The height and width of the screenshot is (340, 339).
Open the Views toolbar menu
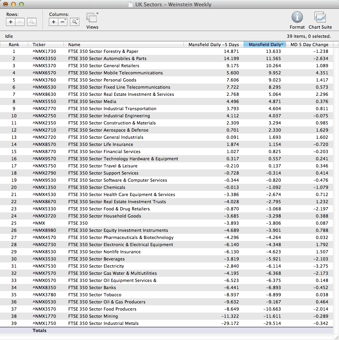(x=92, y=18)
